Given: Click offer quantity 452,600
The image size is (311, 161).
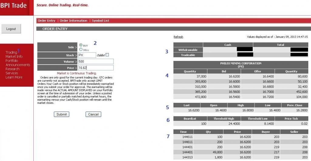Looking at the screenshot, I should click(302, 92).
